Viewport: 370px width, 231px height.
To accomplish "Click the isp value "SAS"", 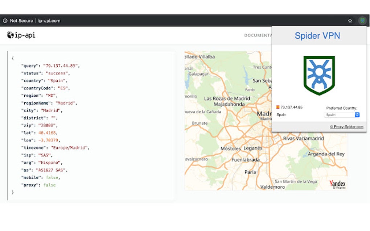I will [x=44, y=155].
